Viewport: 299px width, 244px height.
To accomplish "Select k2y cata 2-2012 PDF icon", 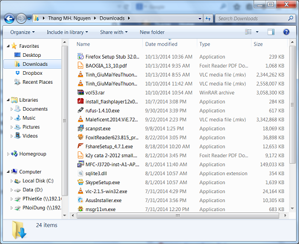I will [80, 155].
